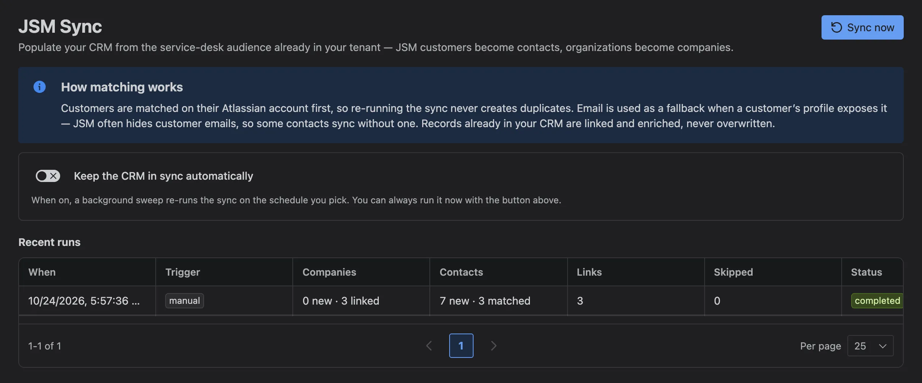Click the "0 new · 3 linked" cell

[x=361, y=301]
